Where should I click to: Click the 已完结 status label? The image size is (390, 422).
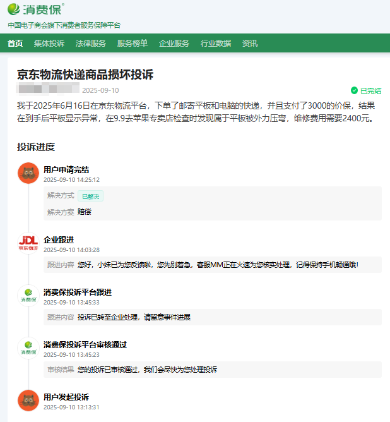pyautogui.click(x=370, y=91)
